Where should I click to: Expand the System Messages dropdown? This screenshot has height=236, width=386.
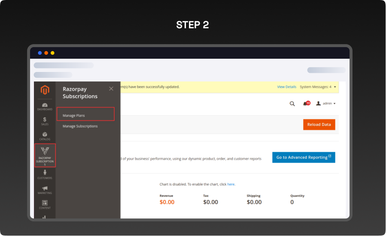(318, 87)
